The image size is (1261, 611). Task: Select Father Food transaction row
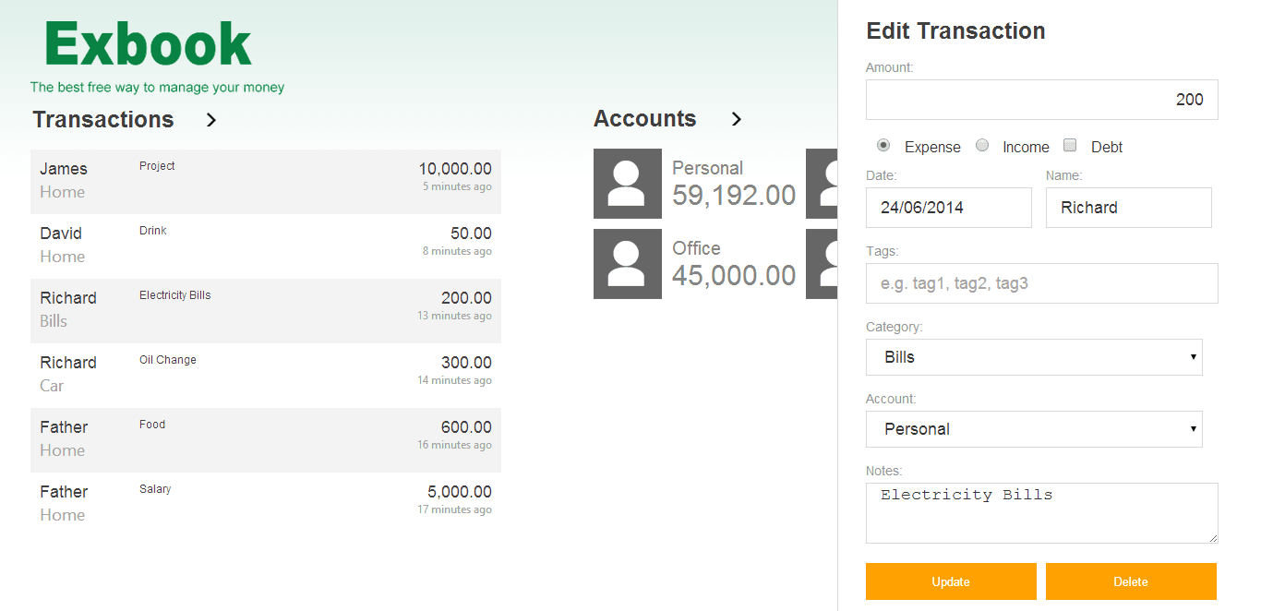(x=266, y=440)
